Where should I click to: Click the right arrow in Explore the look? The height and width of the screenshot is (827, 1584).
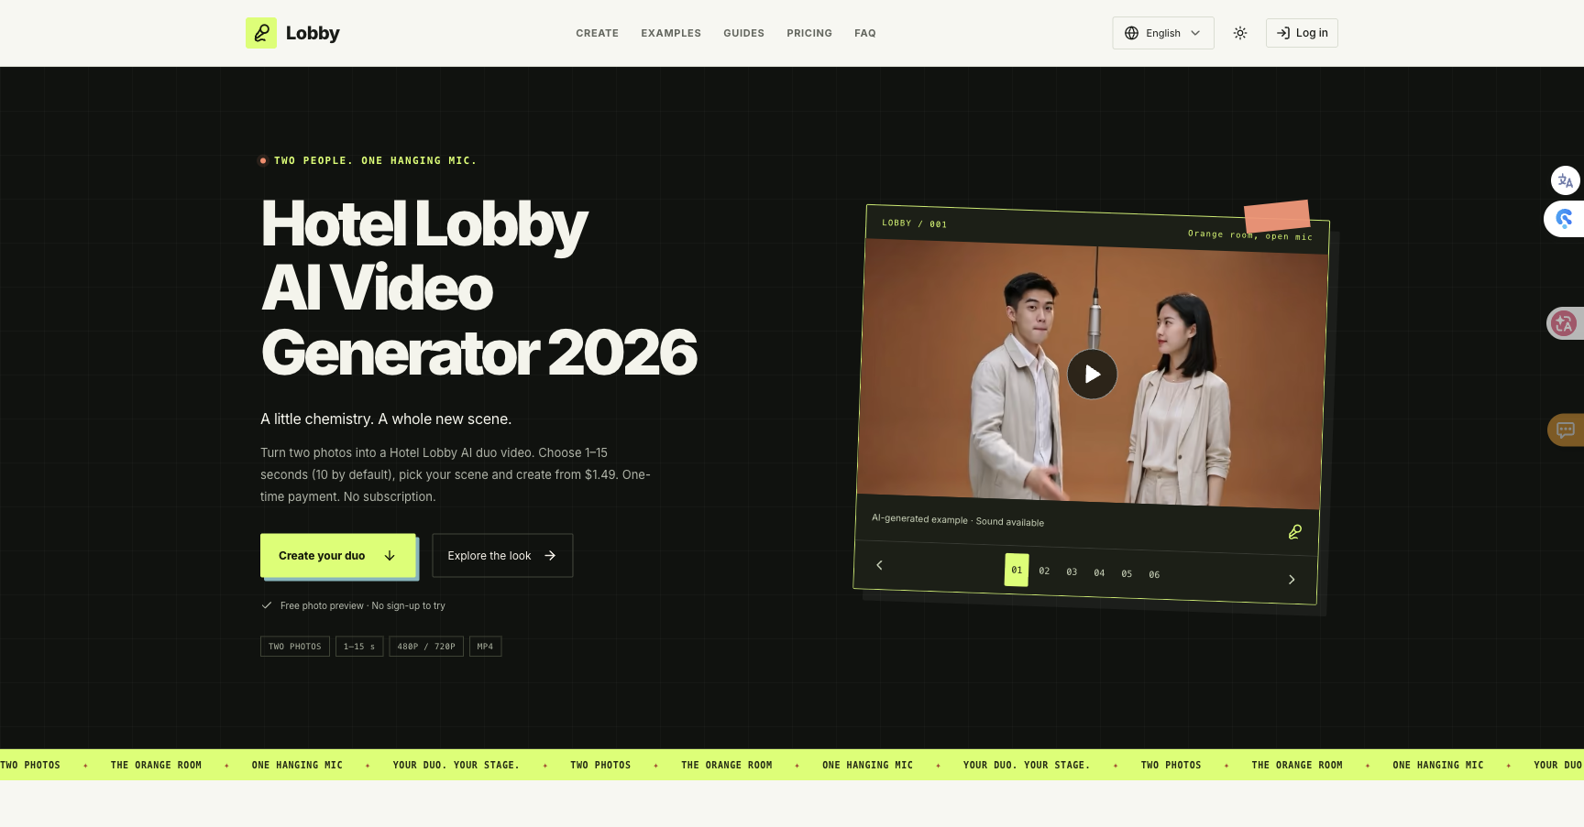pyautogui.click(x=550, y=556)
